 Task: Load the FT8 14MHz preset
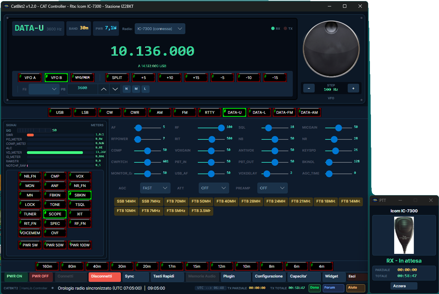(x=351, y=202)
